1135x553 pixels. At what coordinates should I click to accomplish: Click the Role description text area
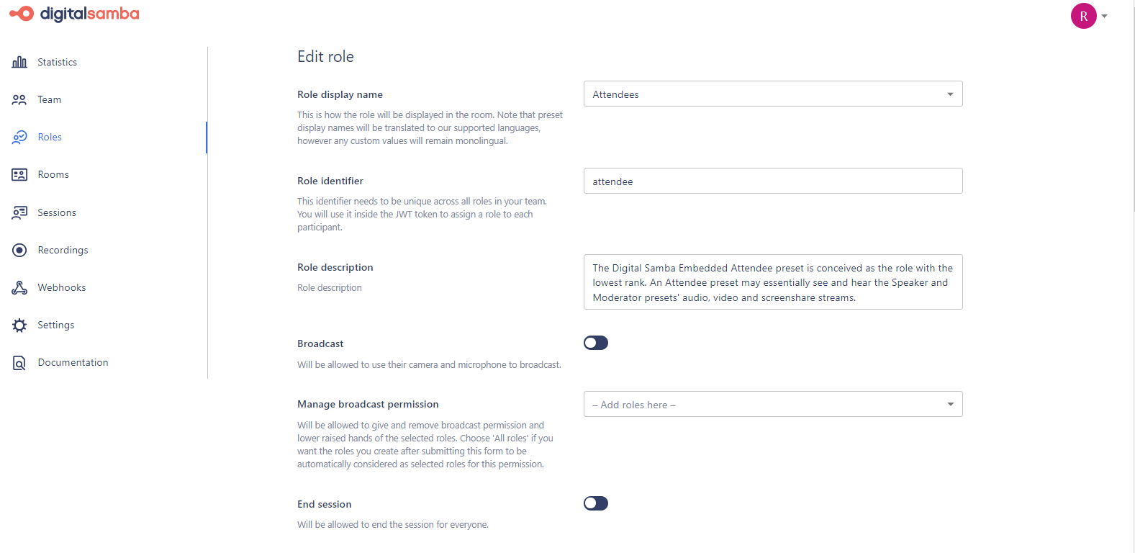click(x=772, y=282)
